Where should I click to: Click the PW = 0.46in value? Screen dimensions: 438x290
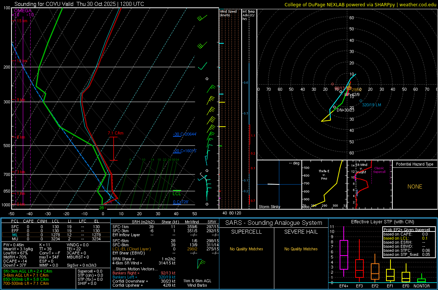(13, 245)
